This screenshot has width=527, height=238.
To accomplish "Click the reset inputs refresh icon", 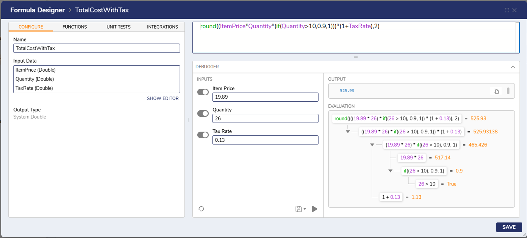I will tap(201, 209).
